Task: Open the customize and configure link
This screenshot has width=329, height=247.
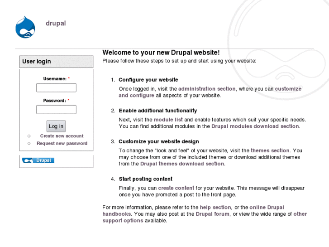Action: (x=288, y=89)
